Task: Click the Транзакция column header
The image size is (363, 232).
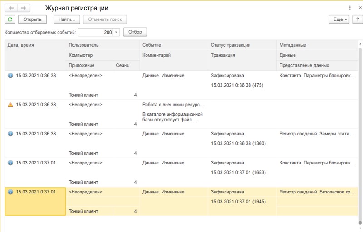Action: pos(242,60)
